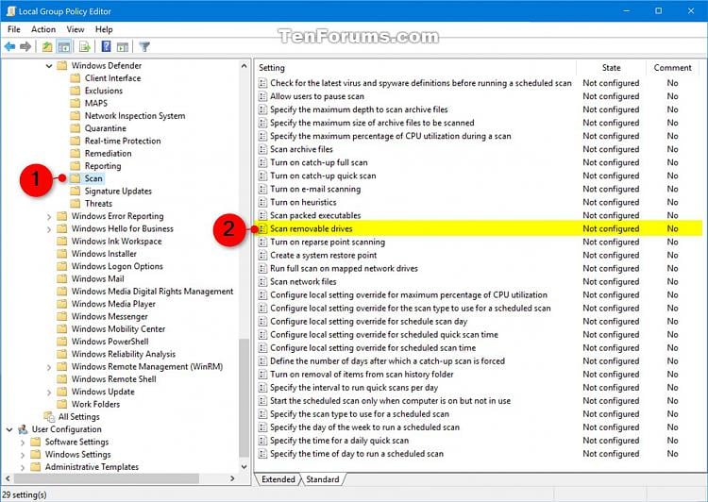708x502 pixels.
Task: Click the Up one level folder icon
Action: [47, 46]
